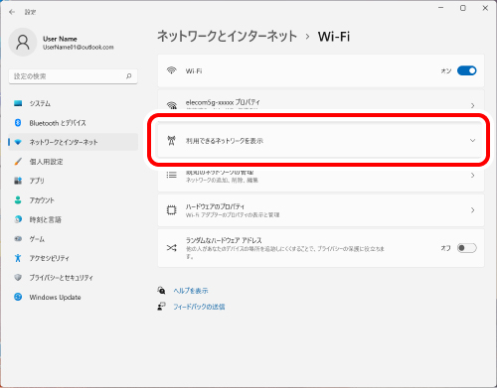Click the Wi-Fi signal icon in the Wi-Fi row
This screenshot has height=388, width=497.
[171, 70]
